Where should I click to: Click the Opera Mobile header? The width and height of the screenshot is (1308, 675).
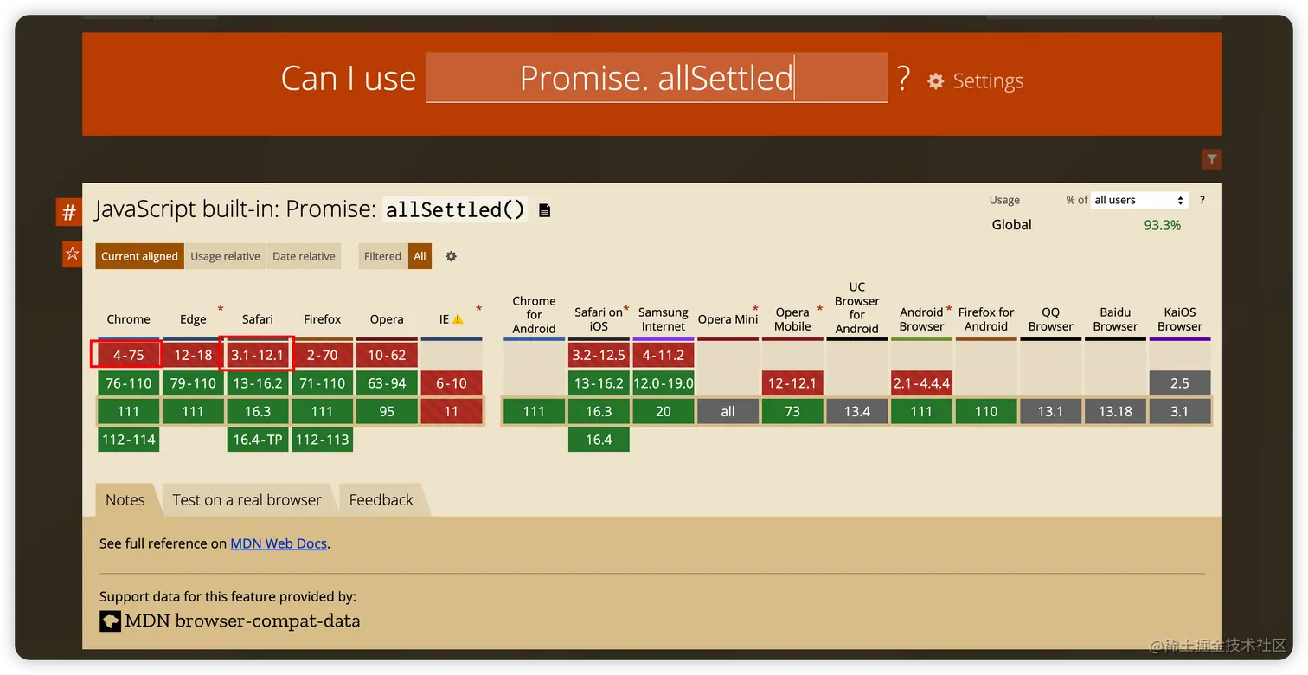792,319
